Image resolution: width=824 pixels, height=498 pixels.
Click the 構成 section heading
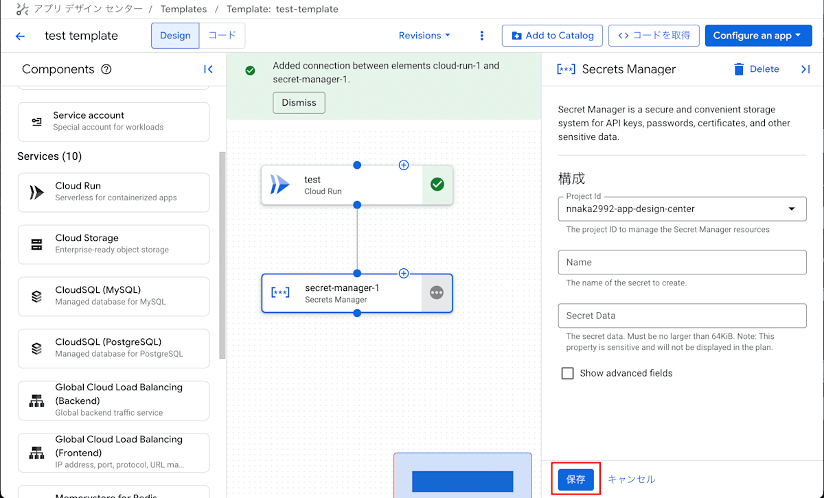coord(571,178)
